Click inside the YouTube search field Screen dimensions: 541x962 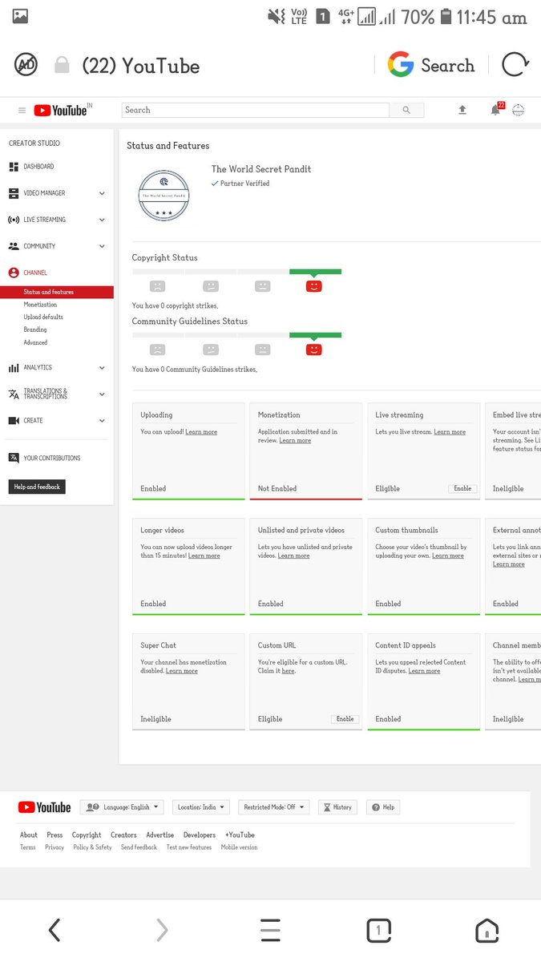[256, 110]
